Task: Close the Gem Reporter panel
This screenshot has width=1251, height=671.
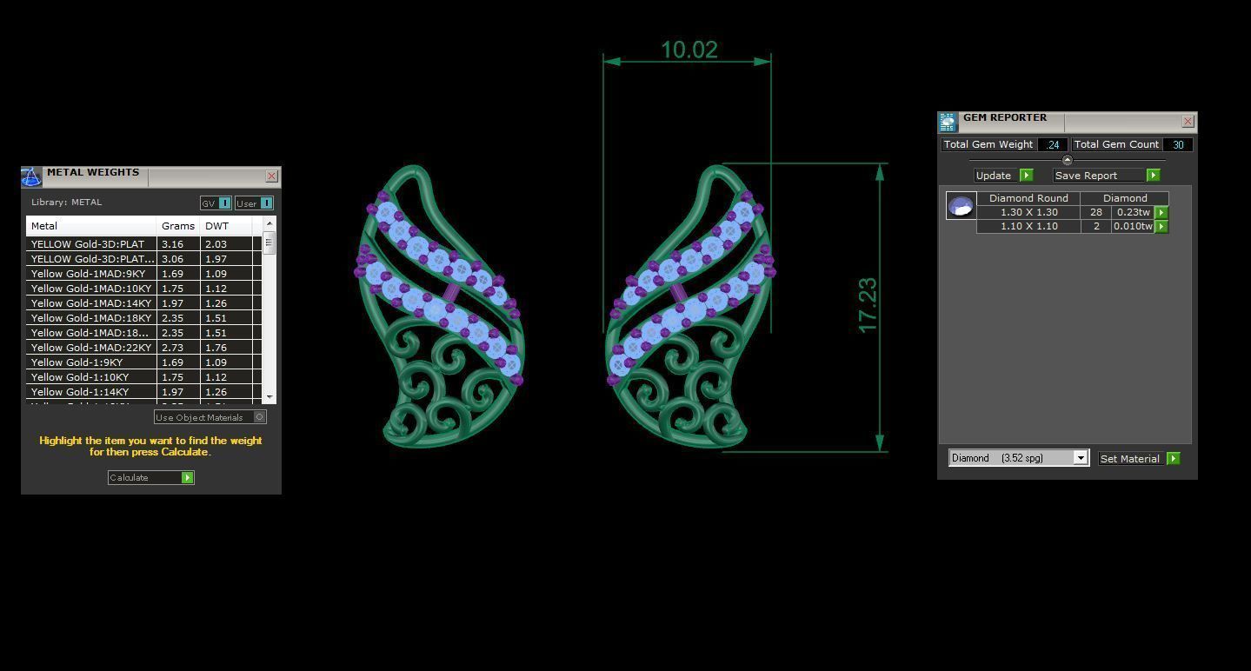Action: pyautogui.click(x=1188, y=122)
